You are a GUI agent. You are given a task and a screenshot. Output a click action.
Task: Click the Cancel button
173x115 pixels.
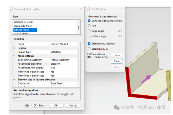point(73,106)
